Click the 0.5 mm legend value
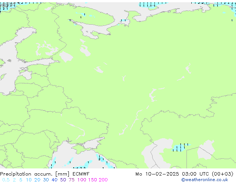The width and height of the screenshot is (236, 183). coord(6,180)
